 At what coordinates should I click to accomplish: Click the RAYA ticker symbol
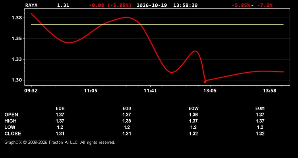pyautogui.click(x=31, y=5)
